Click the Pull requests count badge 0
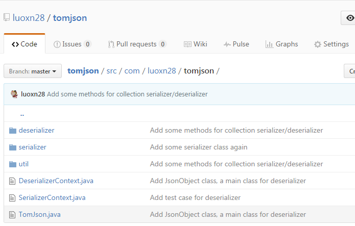The image size is (355, 226). tap(162, 44)
